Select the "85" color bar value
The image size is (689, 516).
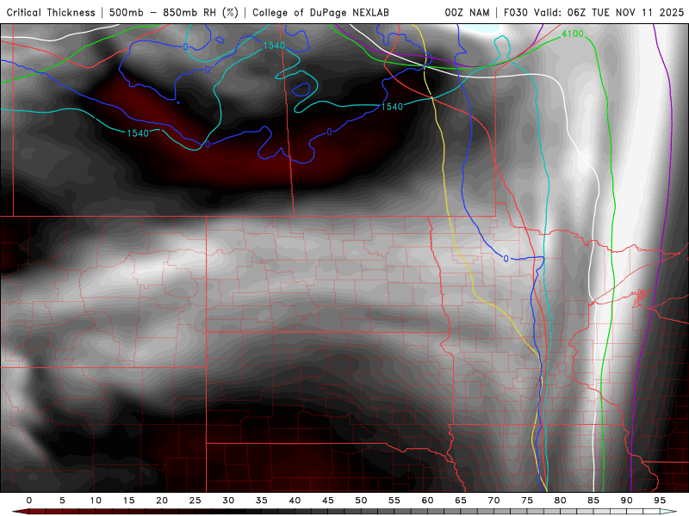[593, 501]
